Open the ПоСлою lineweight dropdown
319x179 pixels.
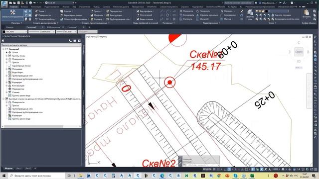point(66,32)
